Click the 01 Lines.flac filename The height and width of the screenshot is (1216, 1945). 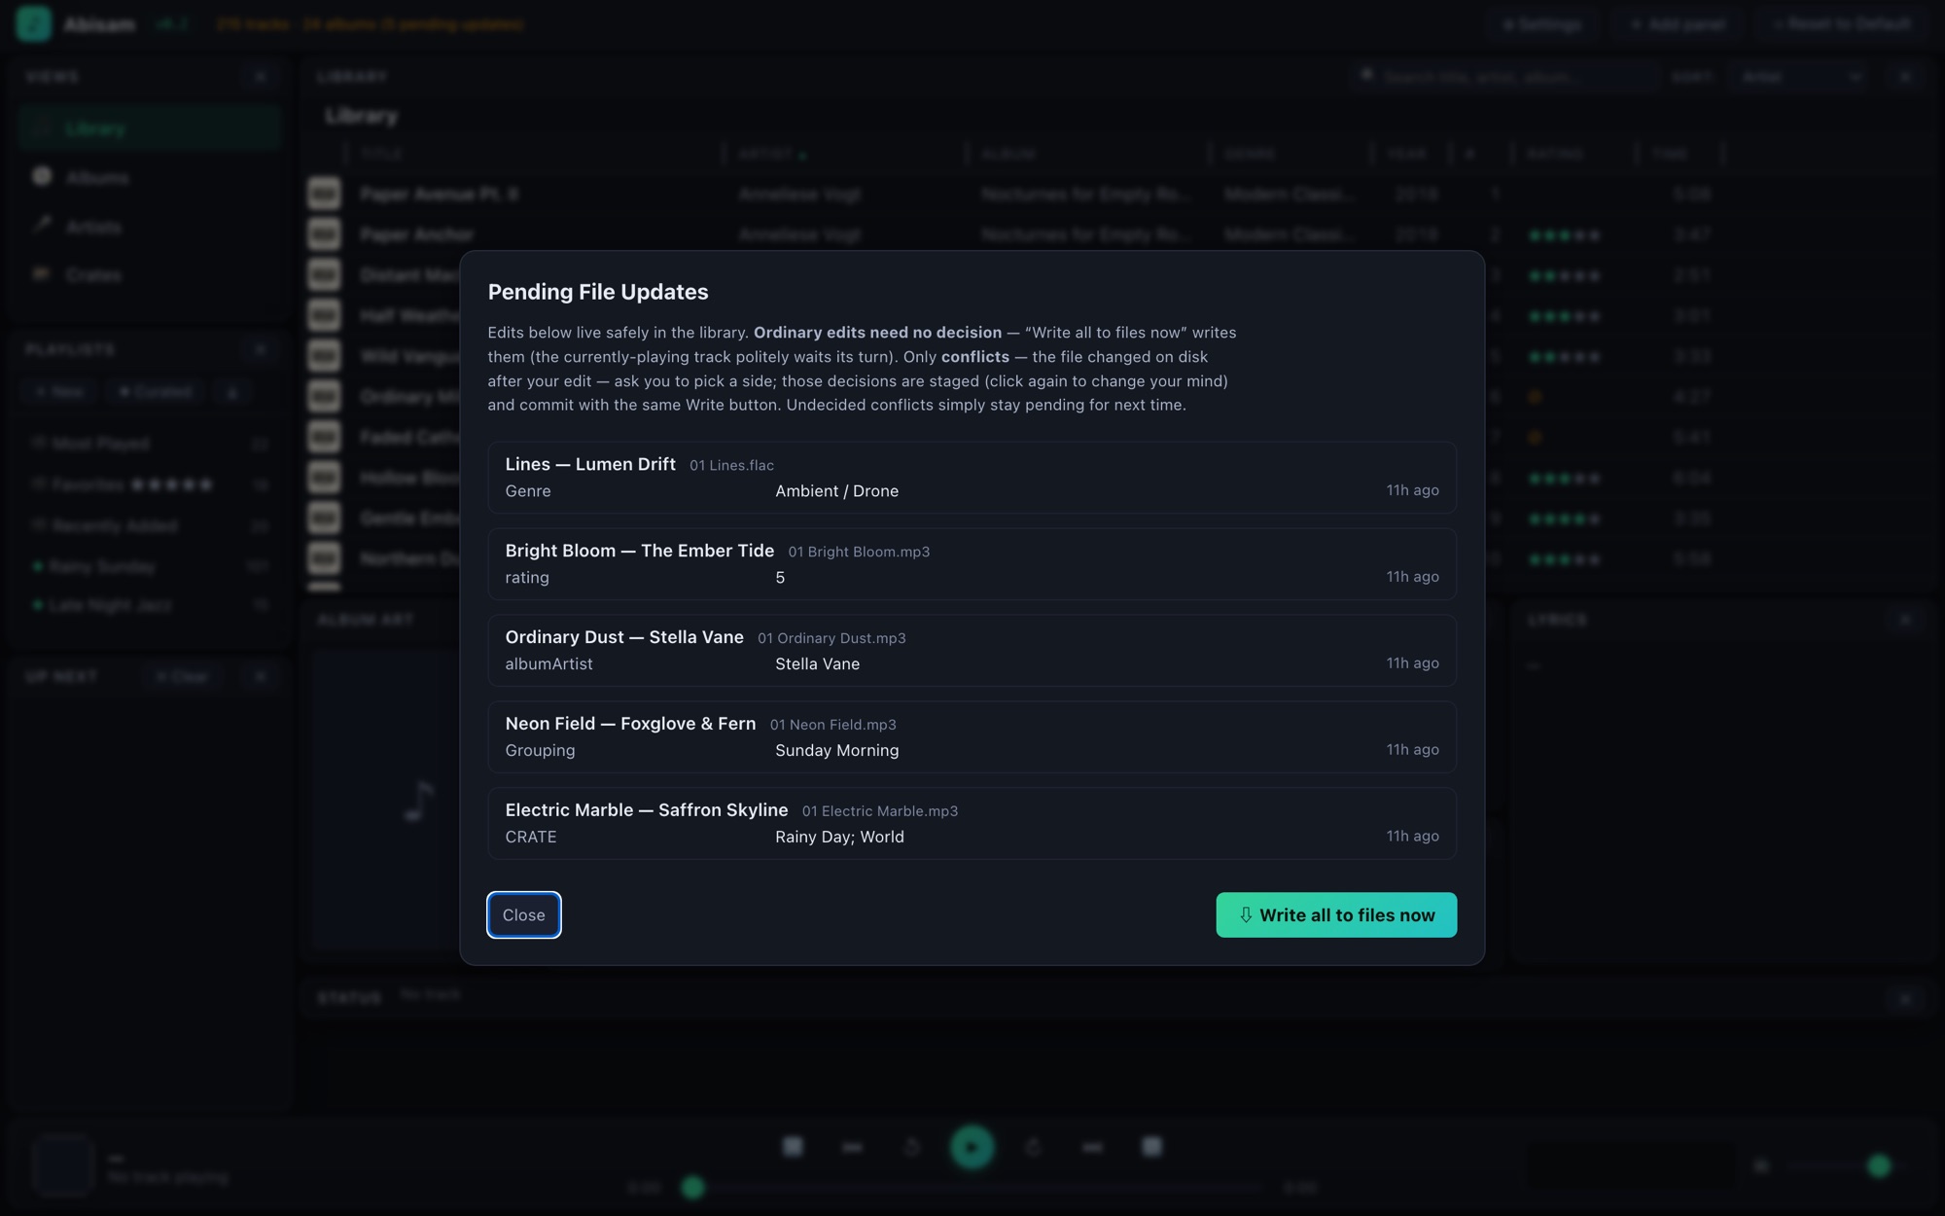(731, 465)
